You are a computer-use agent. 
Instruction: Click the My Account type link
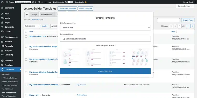click(x=81, y=85)
